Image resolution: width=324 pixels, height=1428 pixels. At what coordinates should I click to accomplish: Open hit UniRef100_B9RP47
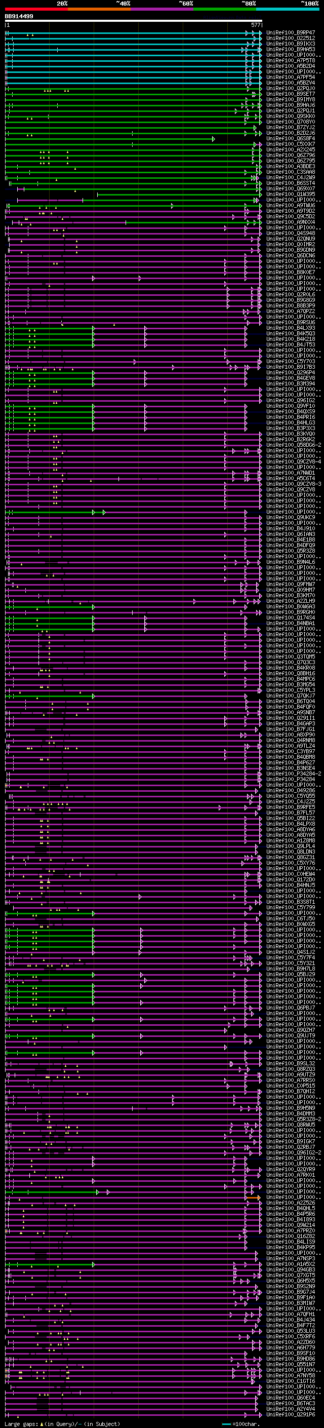(x=291, y=33)
